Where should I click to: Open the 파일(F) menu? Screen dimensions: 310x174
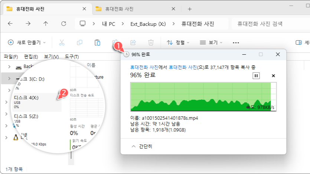(x=11, y=57)
